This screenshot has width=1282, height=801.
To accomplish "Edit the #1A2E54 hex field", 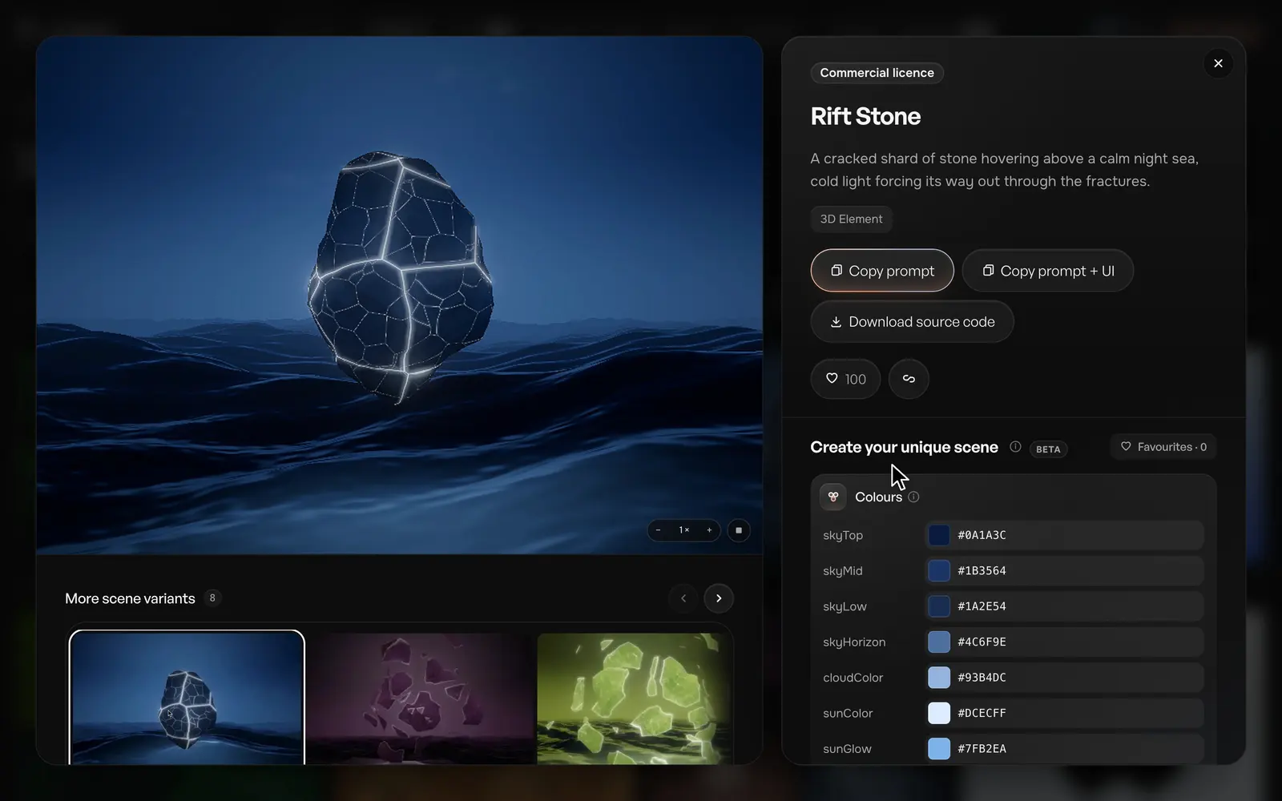I will pos(1064,606).
